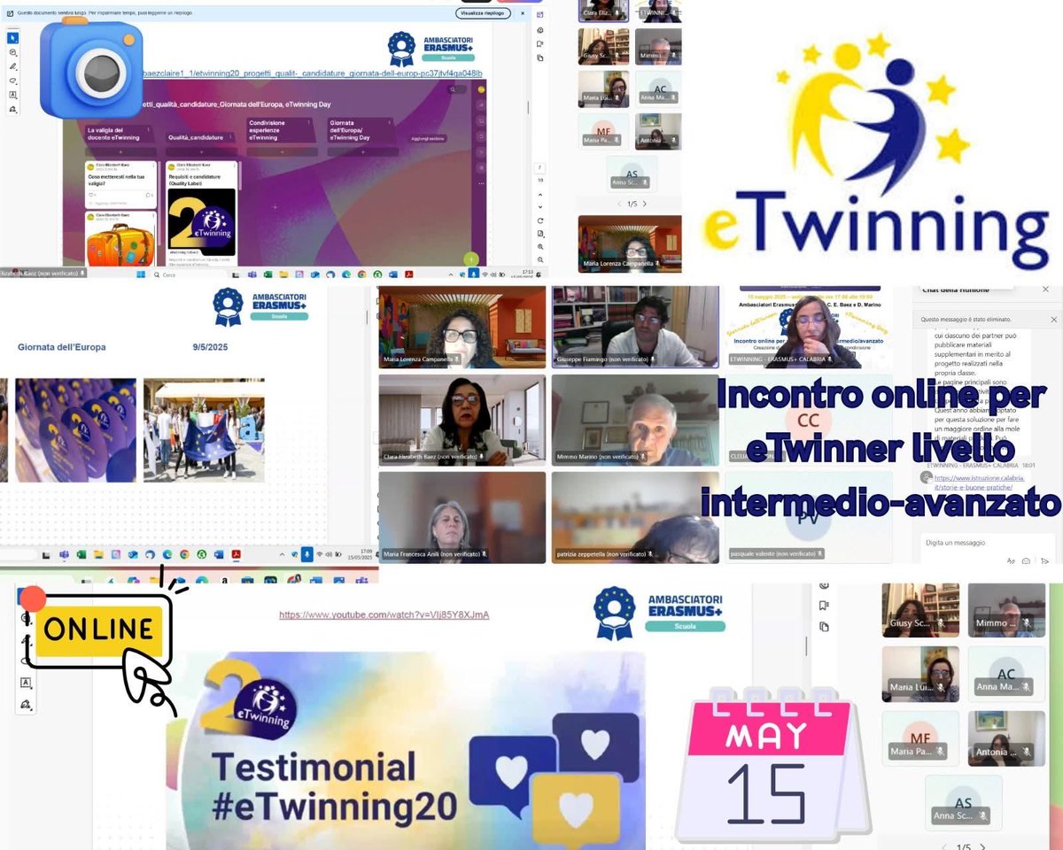Select Giuseppe Fiamingo video tile
This screenshot has height=850, width=1063.
coord(635,326)
